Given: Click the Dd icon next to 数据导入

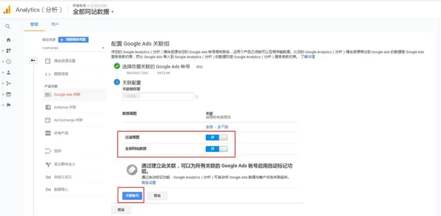Looking at the screenshot, I should [x=48, y=190].
